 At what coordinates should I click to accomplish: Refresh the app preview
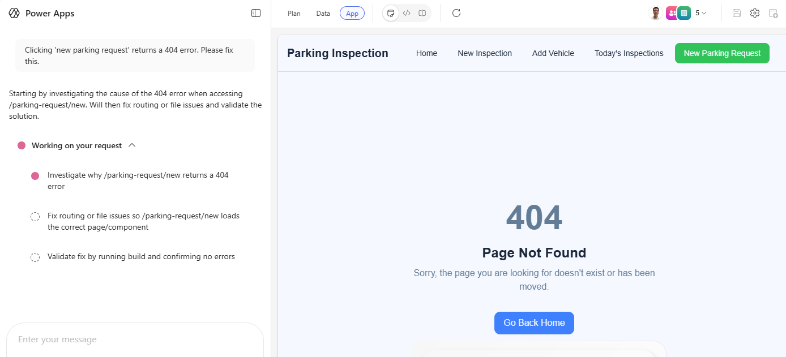pos(456,13)
